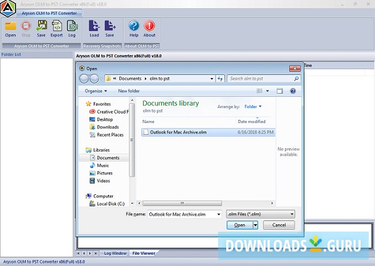The width and height of the screenshot is (375, 266).
Task: Click the Cancel button
Action: [x=279, y=225]
